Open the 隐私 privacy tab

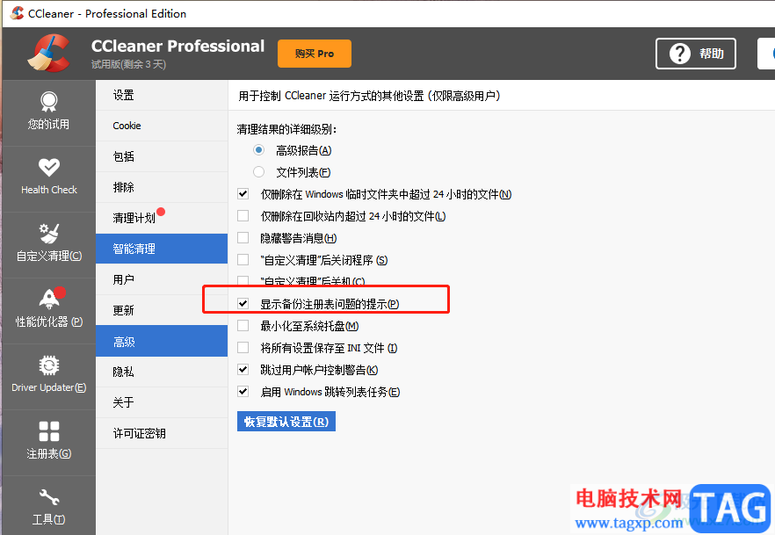tap(162, 372)
